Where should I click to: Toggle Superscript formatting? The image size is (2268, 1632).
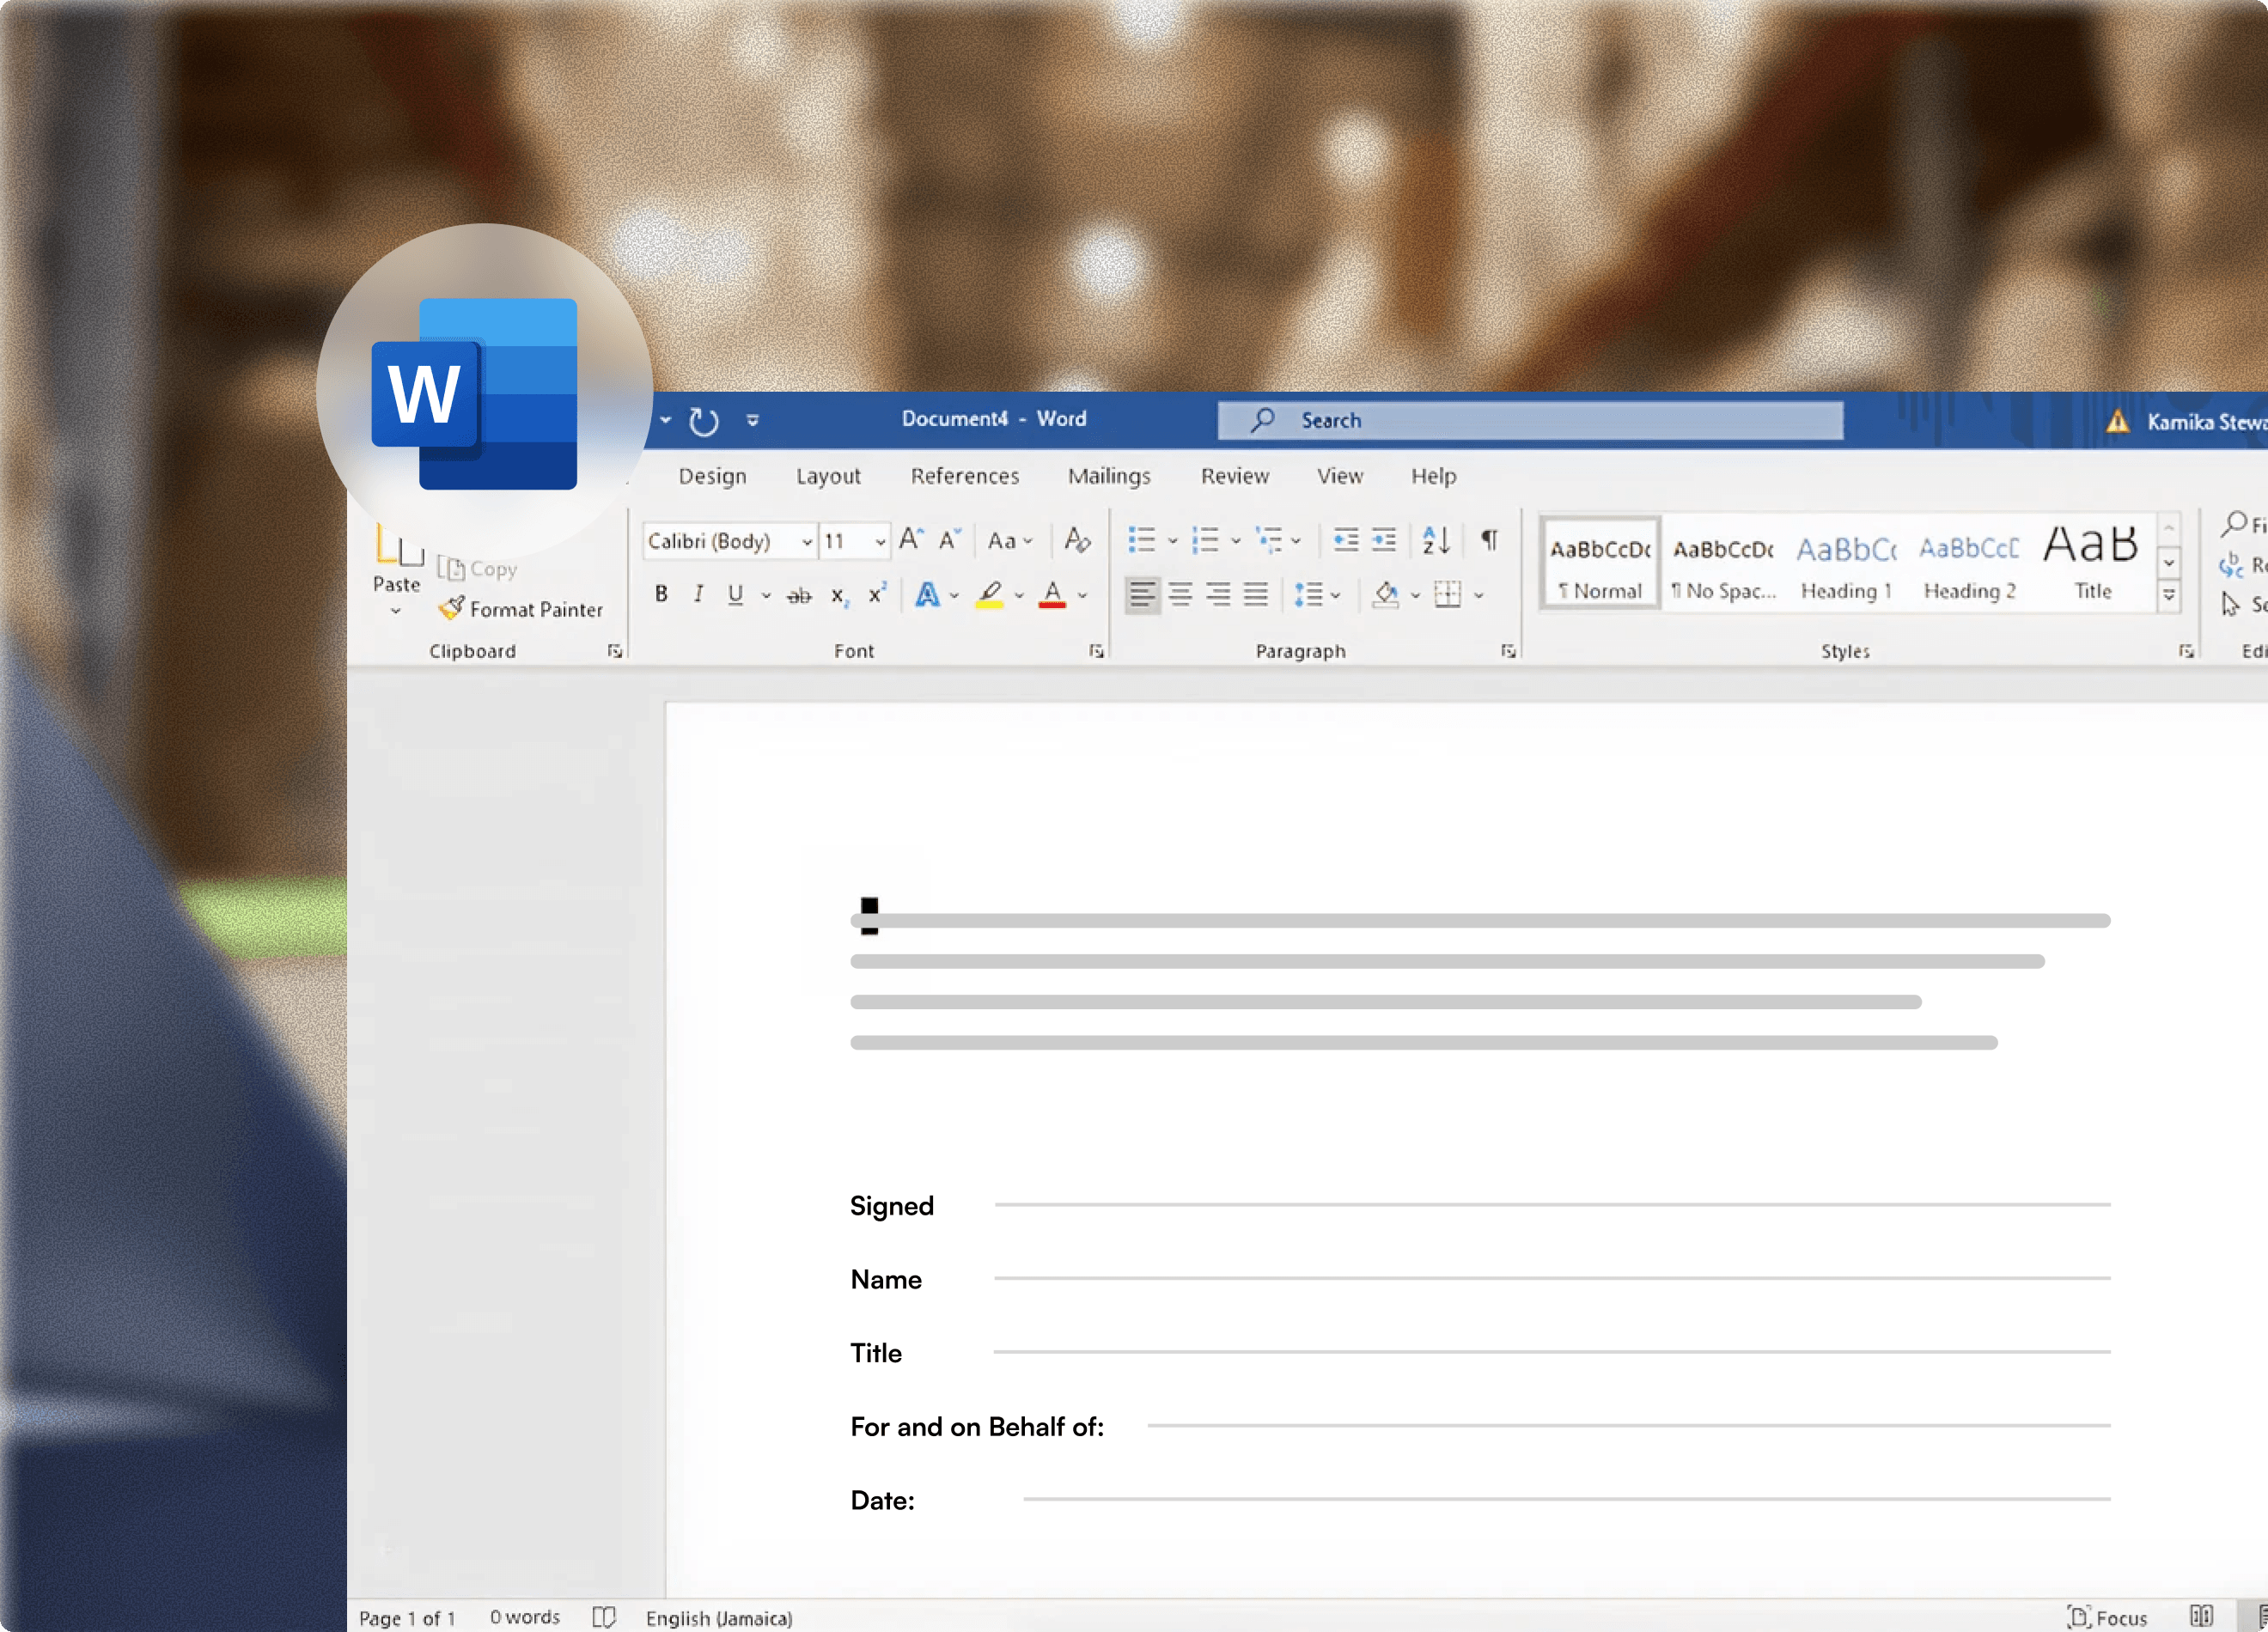click(877, 594)
